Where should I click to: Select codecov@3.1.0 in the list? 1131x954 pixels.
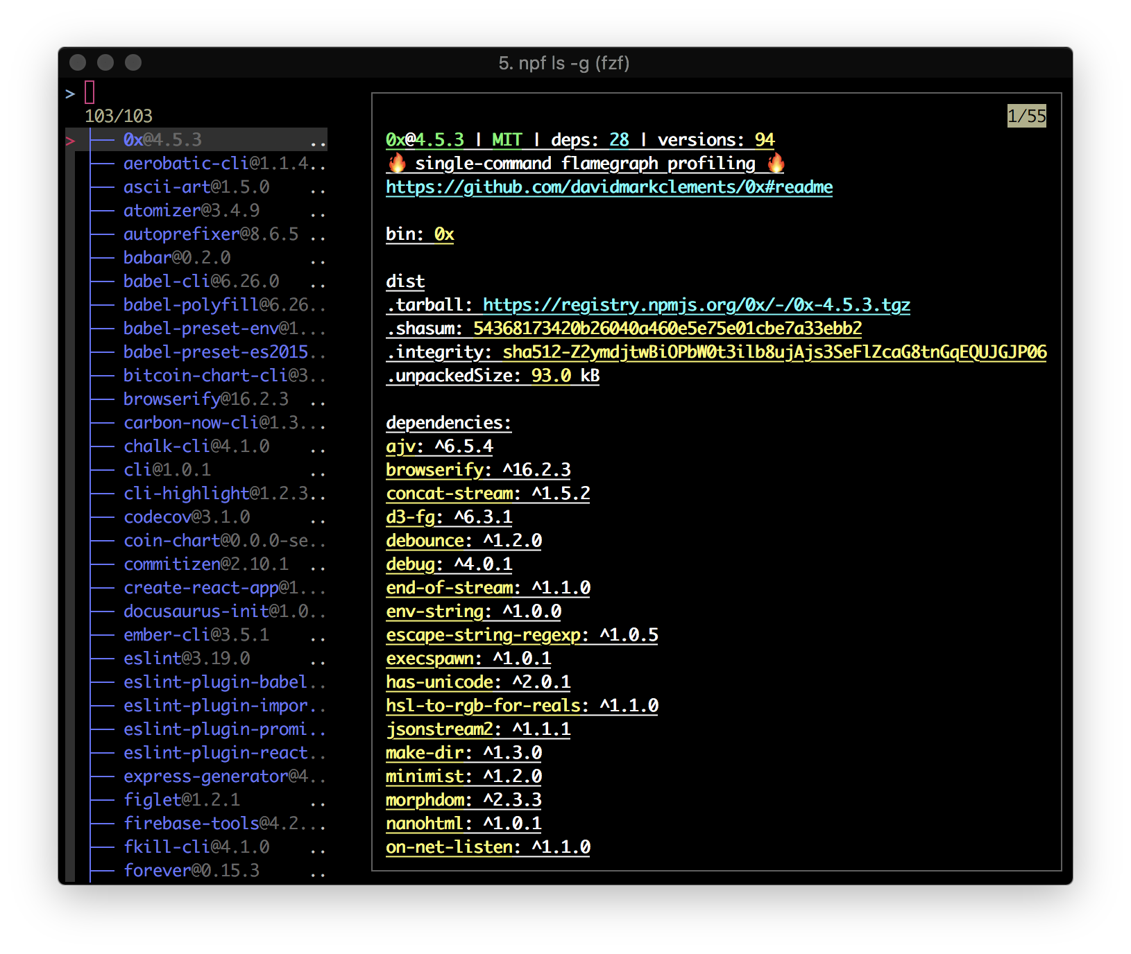[196, 517]
